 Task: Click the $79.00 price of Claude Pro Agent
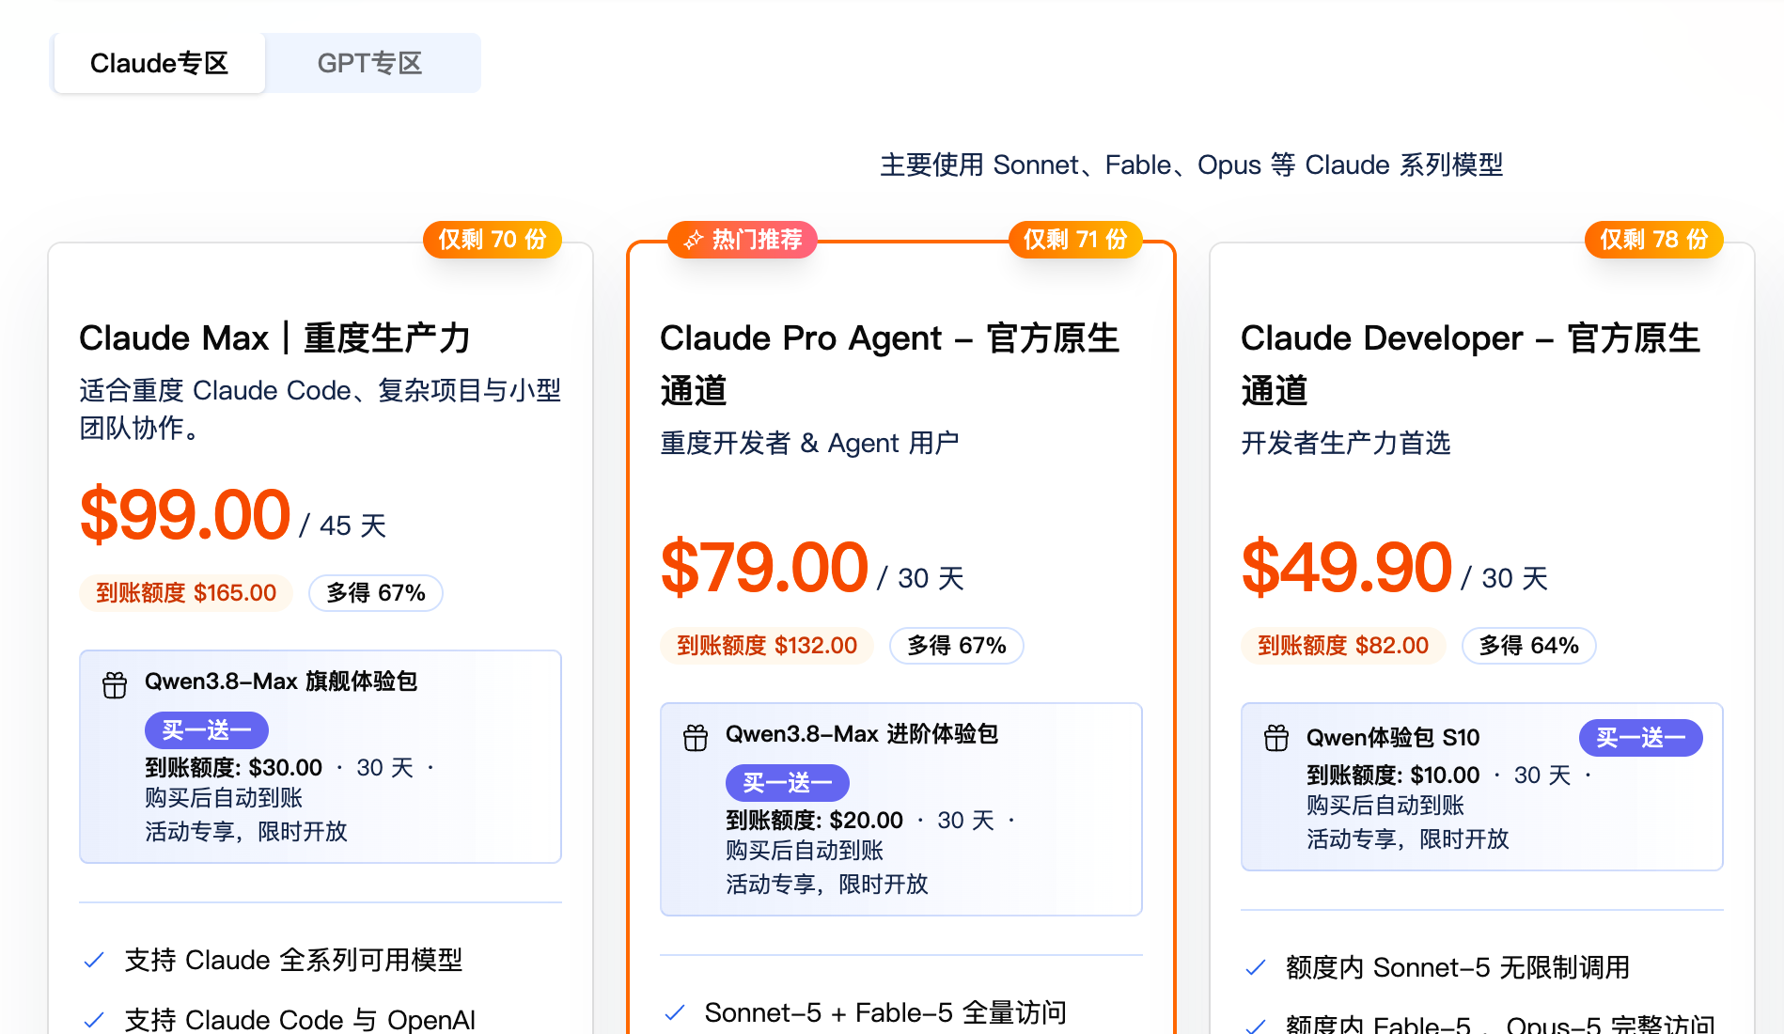point(764,568)
